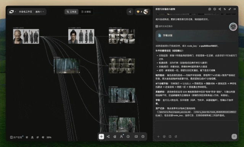Click the icon left of the diamond icon

coord(37,137)
